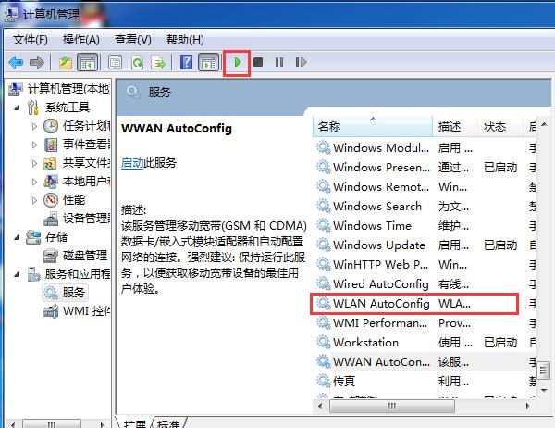Click the Help question mark toolbar icon

click(186, 62)
